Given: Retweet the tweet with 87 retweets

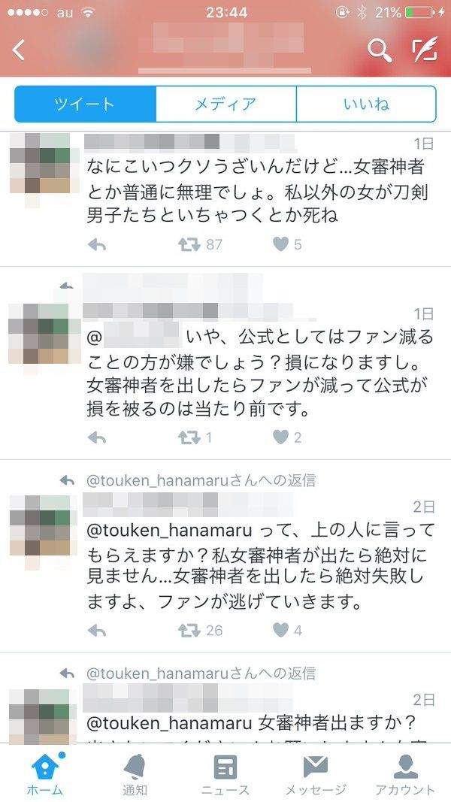Looking at the screenshot, I should pyautogui.click(x=189, y=244).
